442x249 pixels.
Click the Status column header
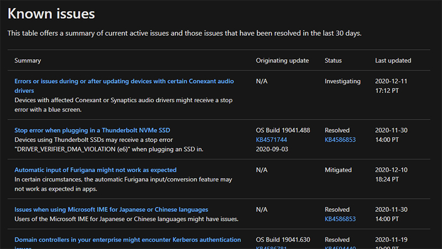click(x=333, y=60)
